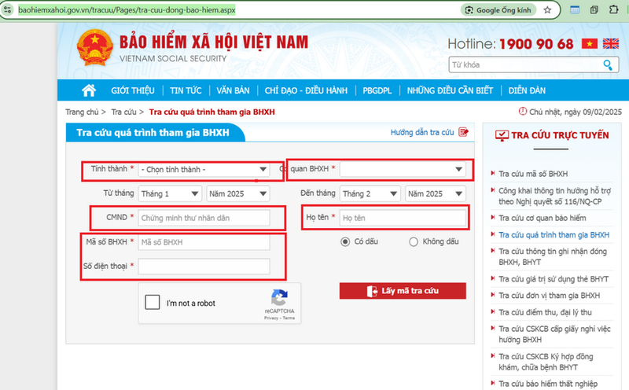Open Tra cứu quá trình tham gia BHXH sidebar link
Screen dimensions: 629x390
554,235
